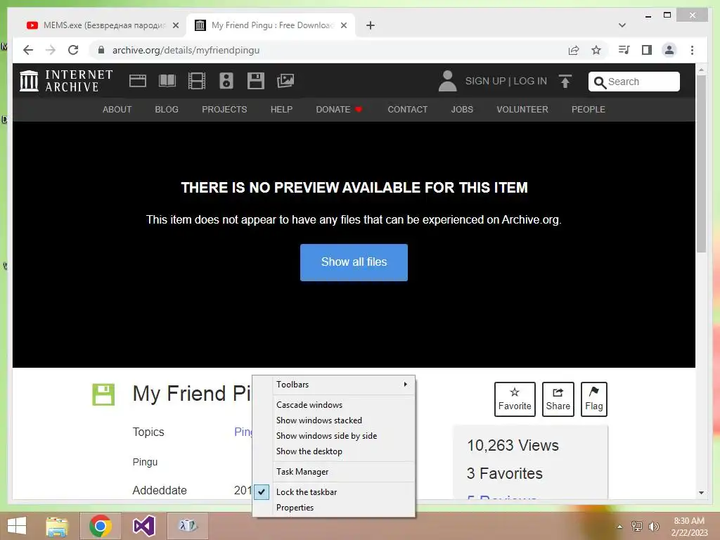Switch to the MEMS.exe YouTube tab
720x540 pixels.
point(103,25)
